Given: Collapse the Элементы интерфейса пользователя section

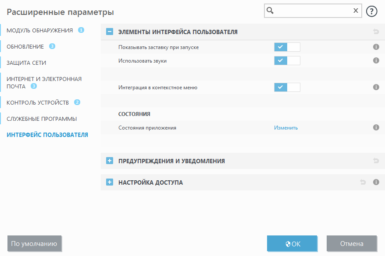Looking at the screenshot, I should tap(109, 32).
